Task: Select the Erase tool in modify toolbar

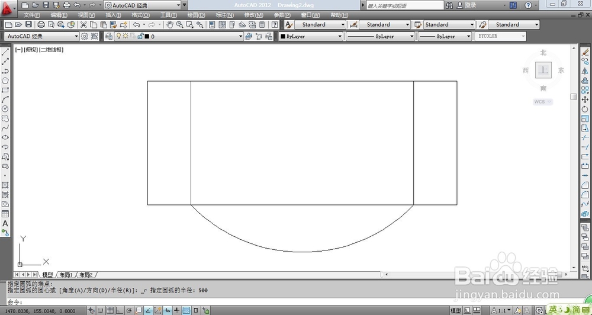Action: pos(585,52)
